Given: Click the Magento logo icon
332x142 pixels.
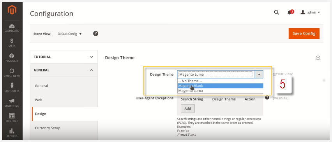Looking at the screenshot, I should click(x=12, y=10).
